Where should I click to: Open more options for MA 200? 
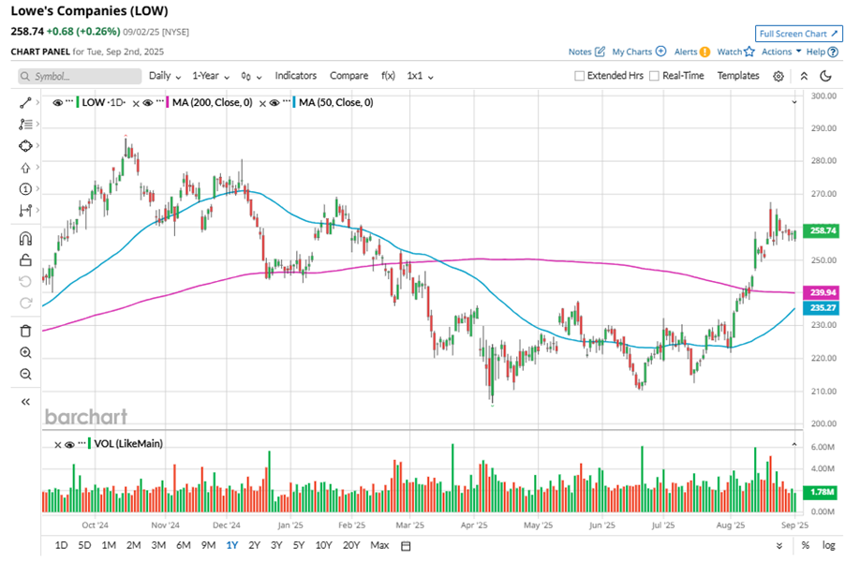coord(159,101)
